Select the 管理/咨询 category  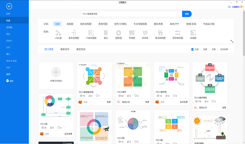[x=191, y=24]
